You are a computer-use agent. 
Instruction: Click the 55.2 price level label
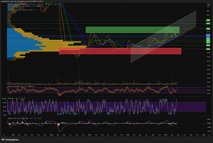coord(208,45)
